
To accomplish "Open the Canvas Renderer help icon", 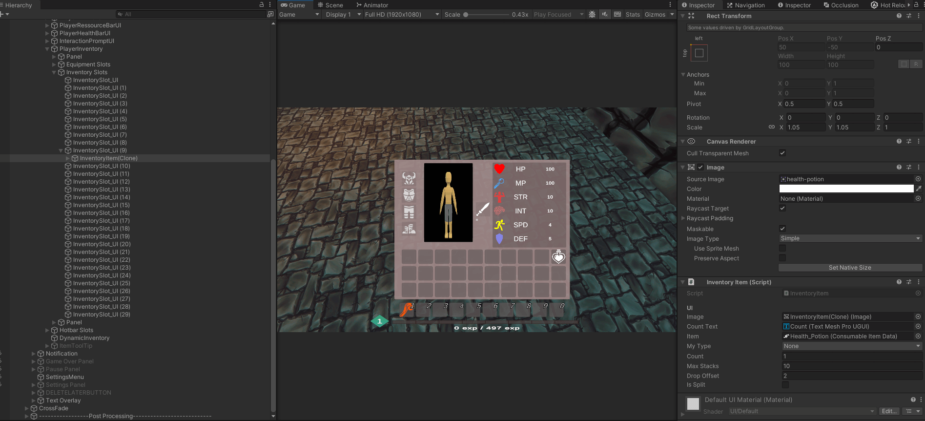I will pos(899,141).
